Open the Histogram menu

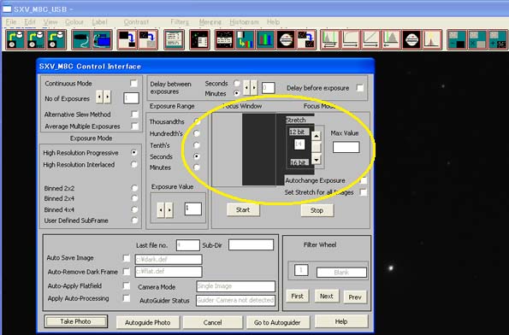[x=244, y=22]
